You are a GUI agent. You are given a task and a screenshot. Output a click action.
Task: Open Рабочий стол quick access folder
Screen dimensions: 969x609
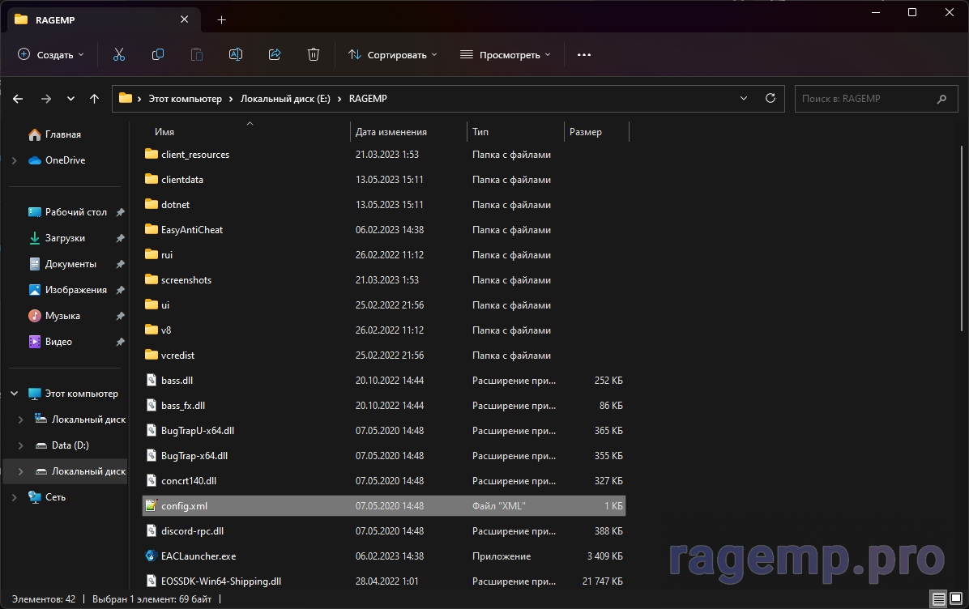click(x=75, y=212)
